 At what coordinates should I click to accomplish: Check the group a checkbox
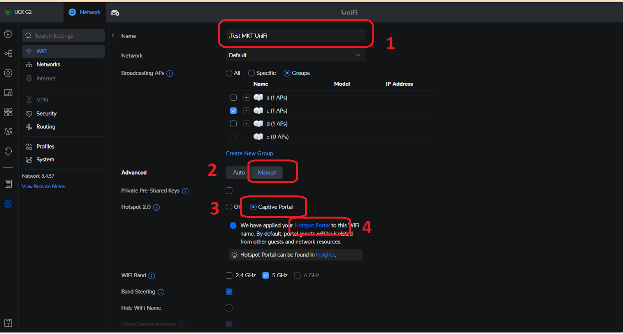(233, 97)
